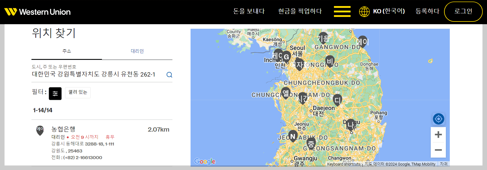Select map marker labeled 비
Image resolution: width=487 pixels, height=170 pixels.
click(330, 61)
